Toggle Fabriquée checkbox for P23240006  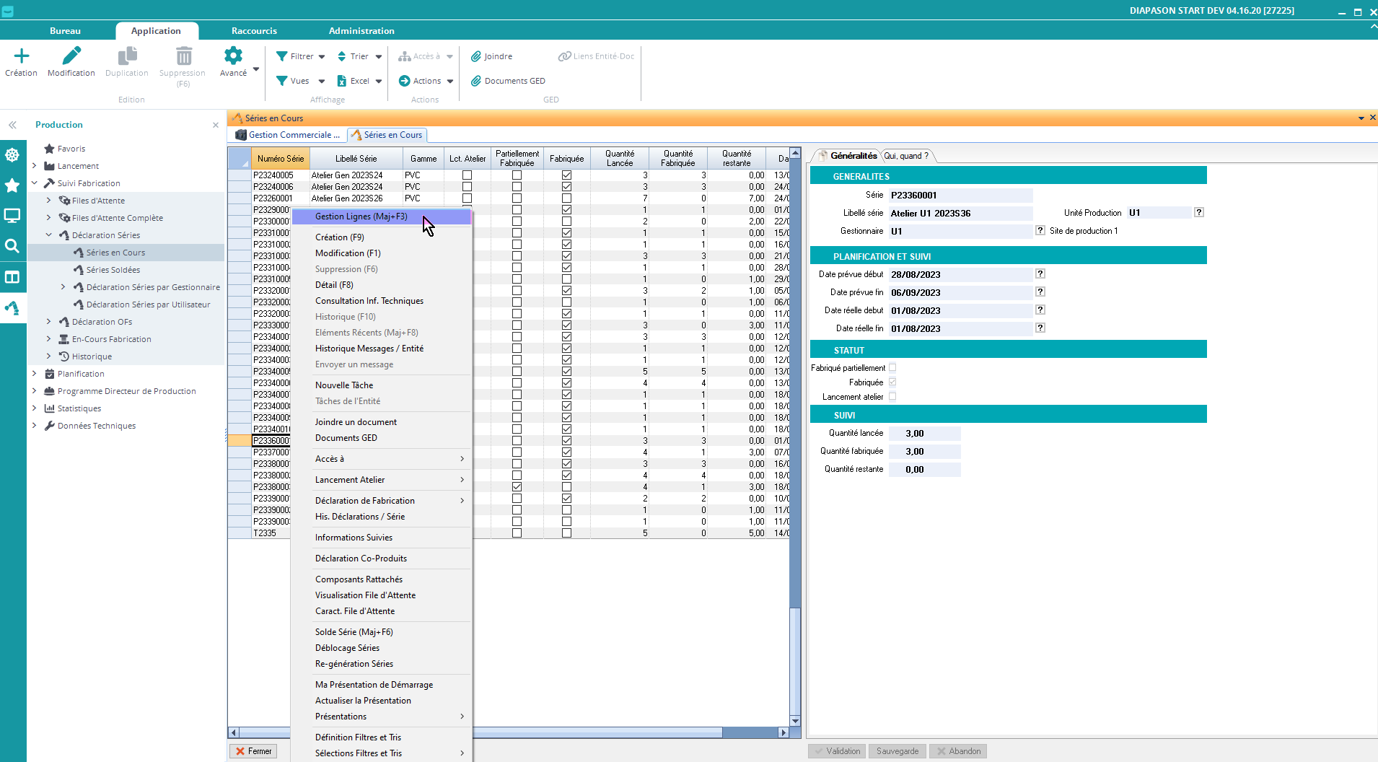pyautogui.click(x=566, y=187)
